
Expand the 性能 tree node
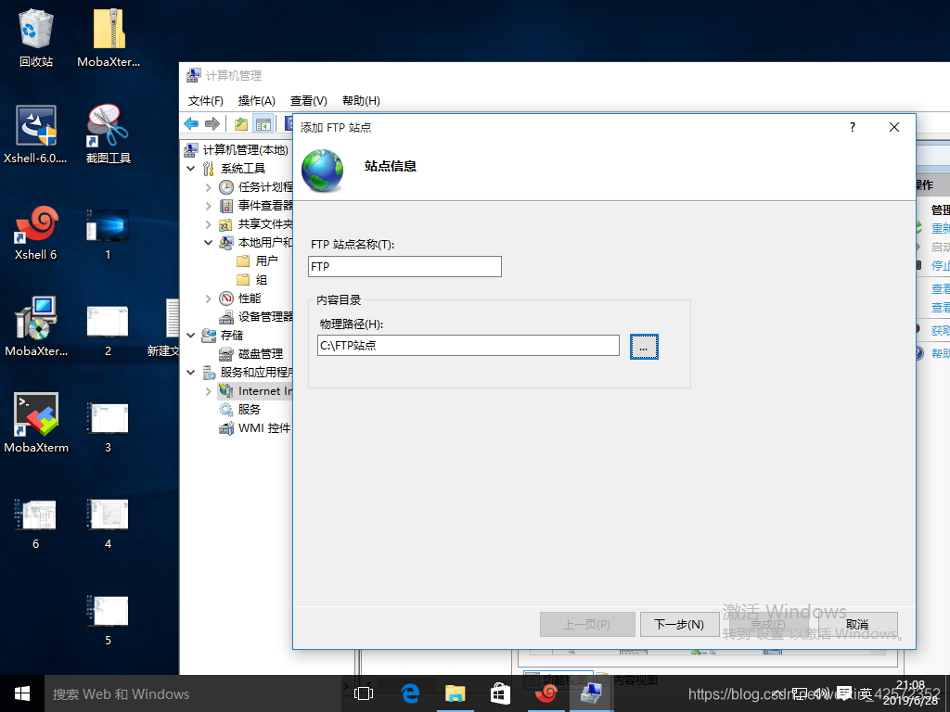tap(209, 299)
